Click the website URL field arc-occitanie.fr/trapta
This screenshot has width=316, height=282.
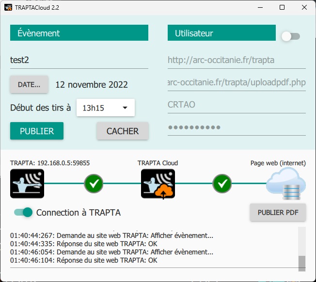(x=237, y=60)
